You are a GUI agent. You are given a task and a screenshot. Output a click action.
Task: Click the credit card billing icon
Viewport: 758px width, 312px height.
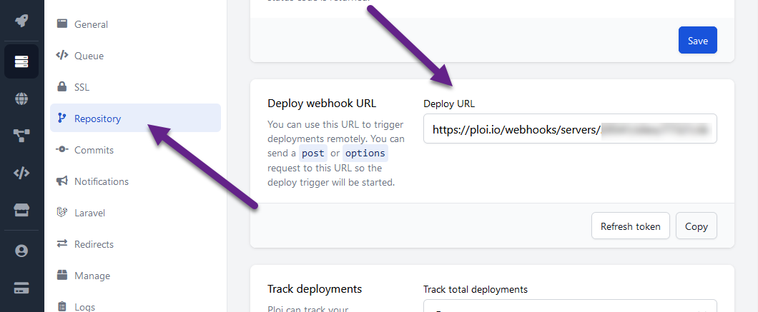tap(21, 288)
